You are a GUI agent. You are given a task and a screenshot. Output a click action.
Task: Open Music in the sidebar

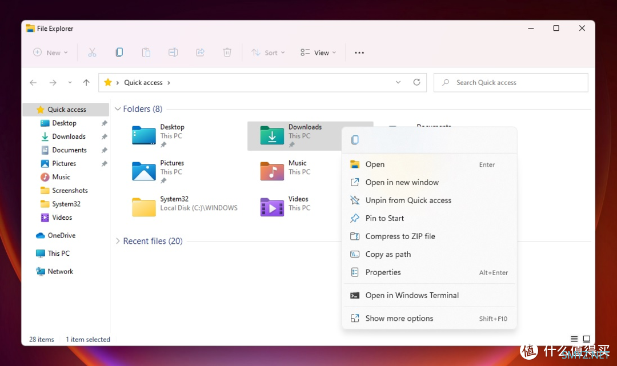66,177
